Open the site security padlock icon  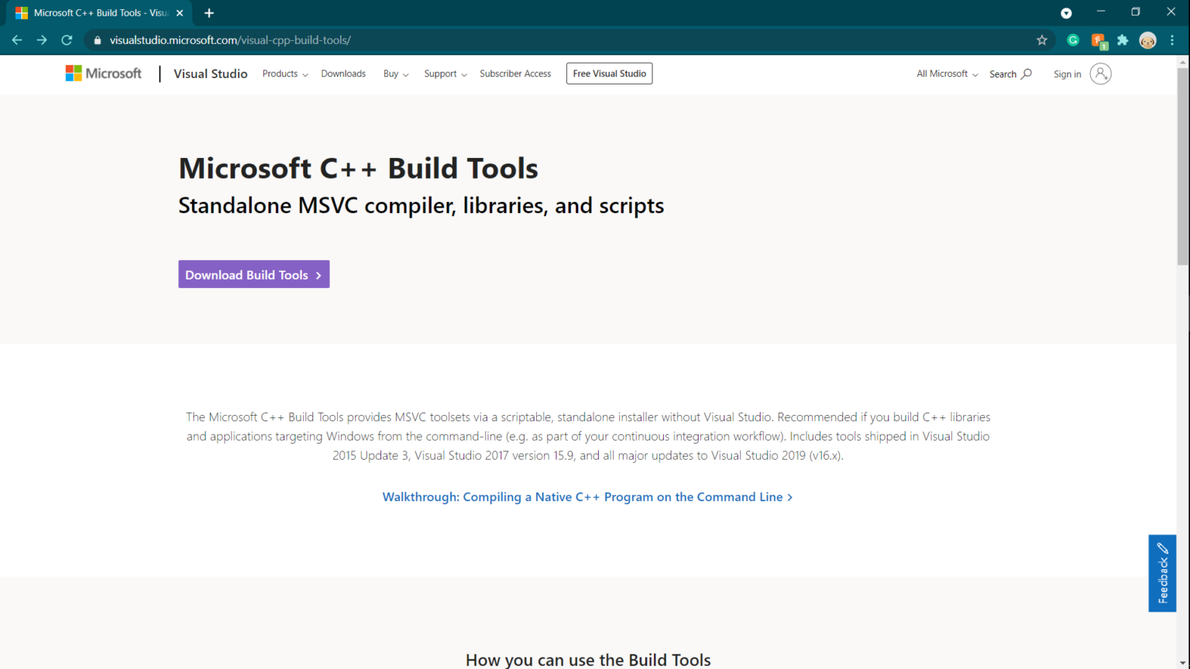point(97,39)
